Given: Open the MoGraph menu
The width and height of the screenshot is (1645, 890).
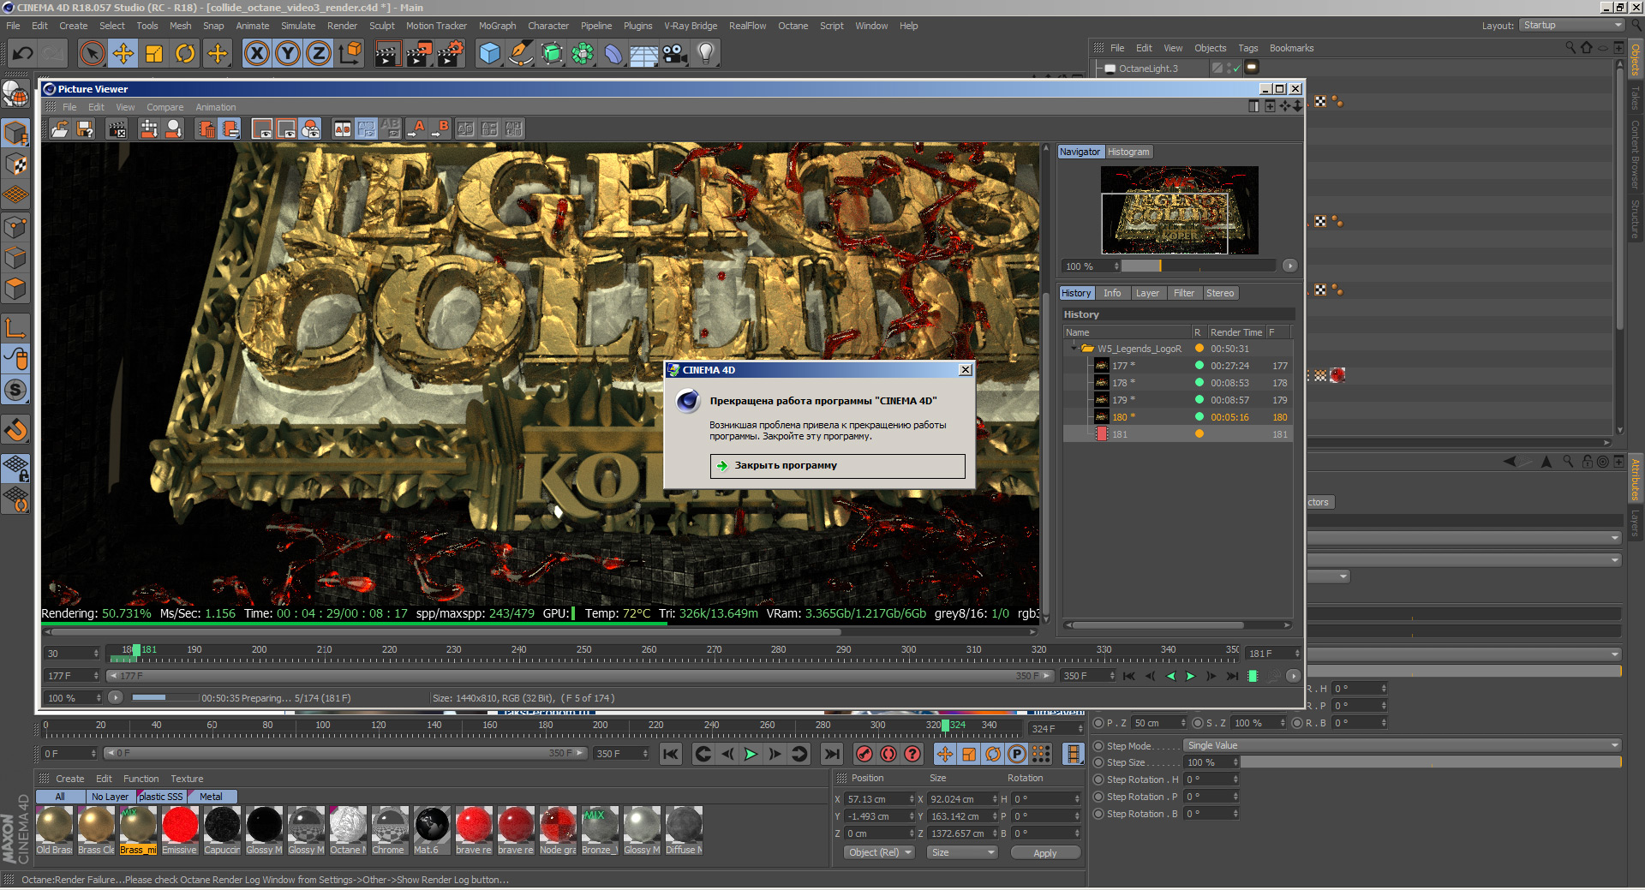Looking at the screenshot, I should coord(497,26).
